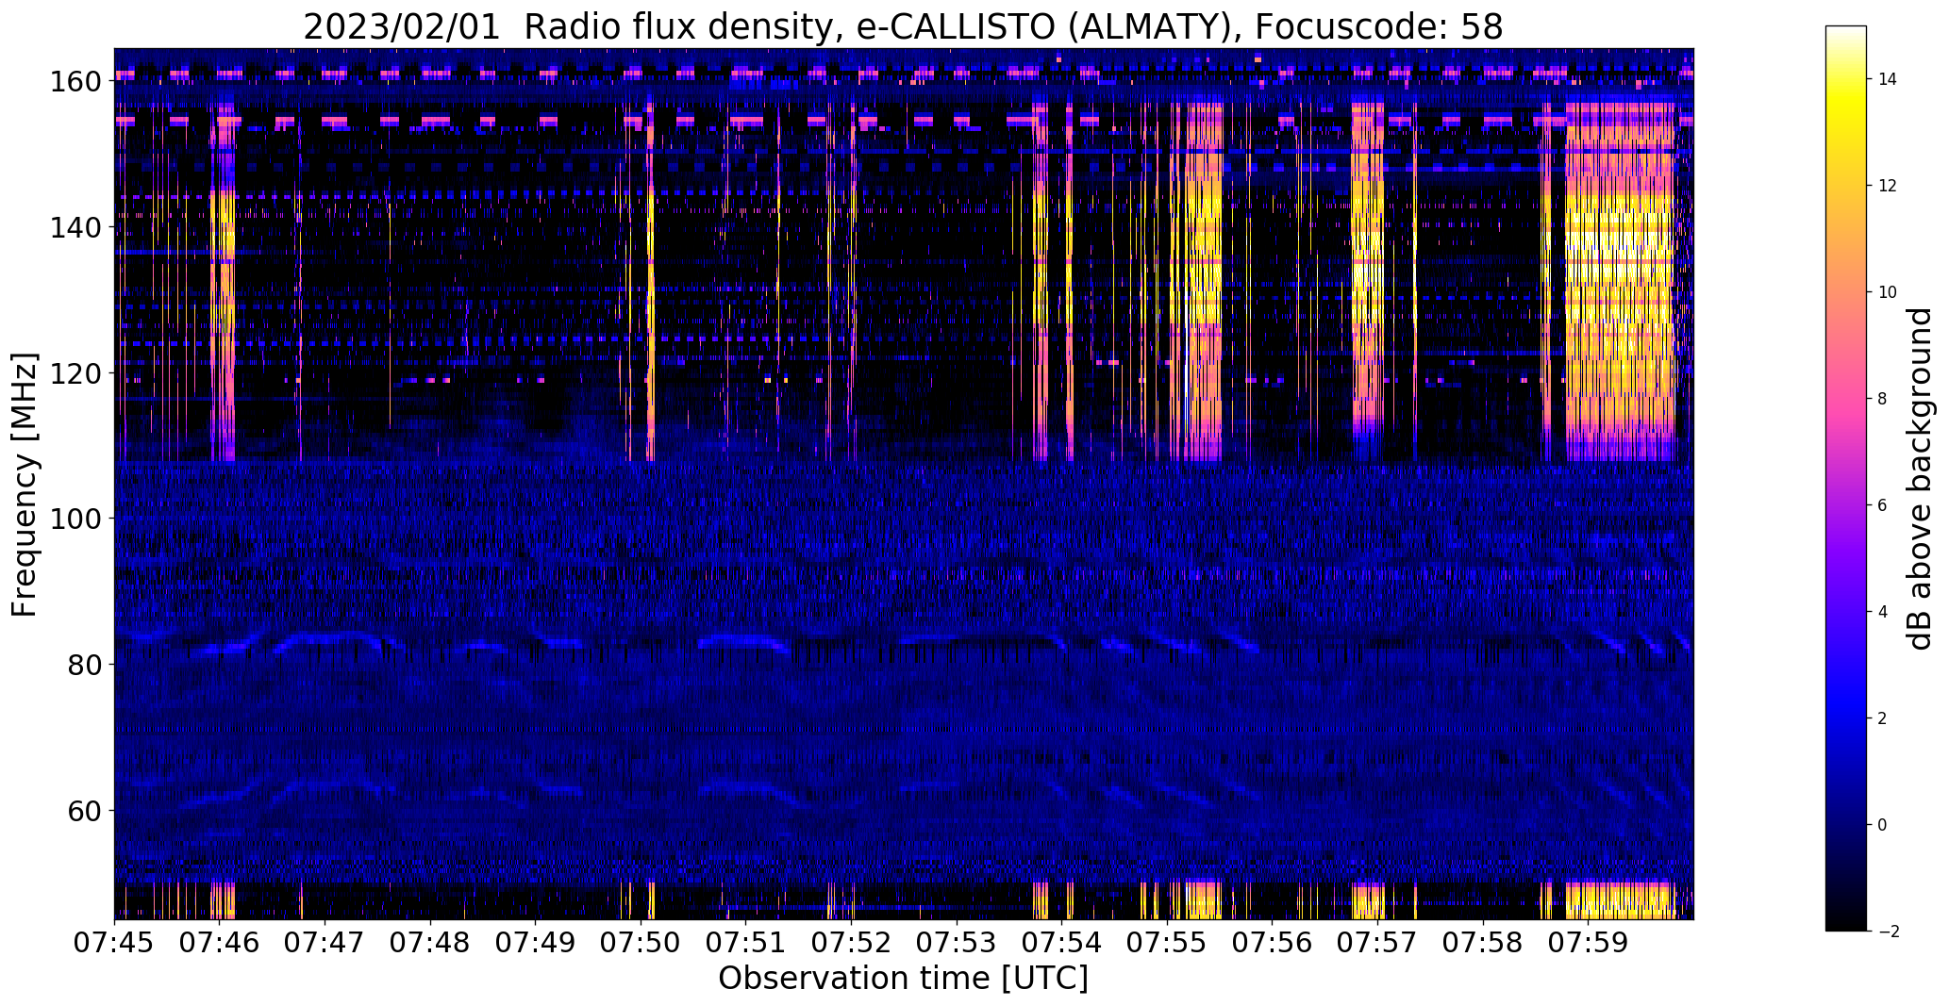This screenshot has height=1006, width=1949.
Task: Click the 160 MHz frequency tick label
Action: [75, 82]
